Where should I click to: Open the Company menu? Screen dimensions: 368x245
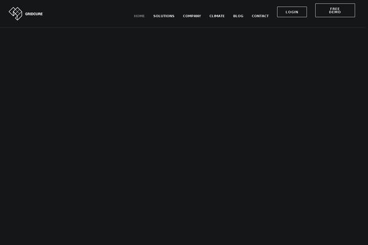pos(192,16)
